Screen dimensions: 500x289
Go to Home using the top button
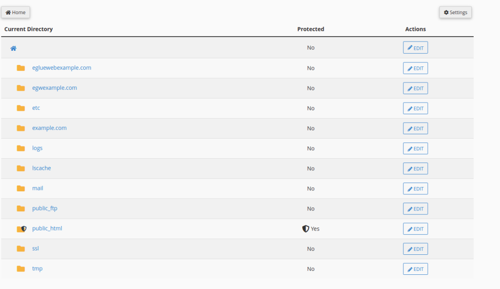[16, 12]
